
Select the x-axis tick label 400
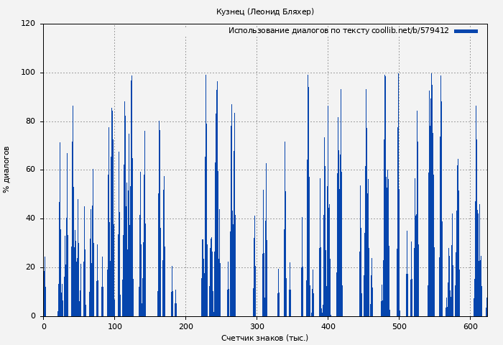[328, 326]
